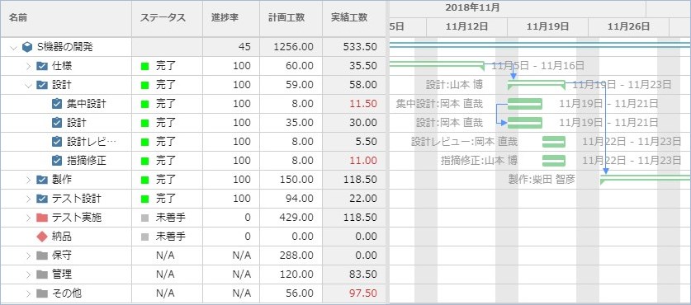Click the cube icon for S機器の開発
The height and width of the screenshot is (305, 691).
[27, 47]
